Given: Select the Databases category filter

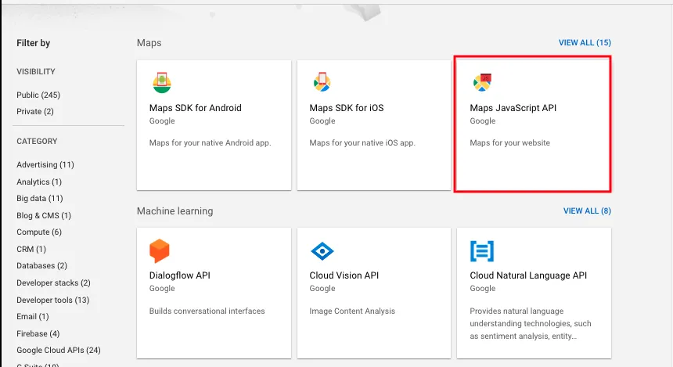Looking at the screenshot, I should [x=41, y=266].
